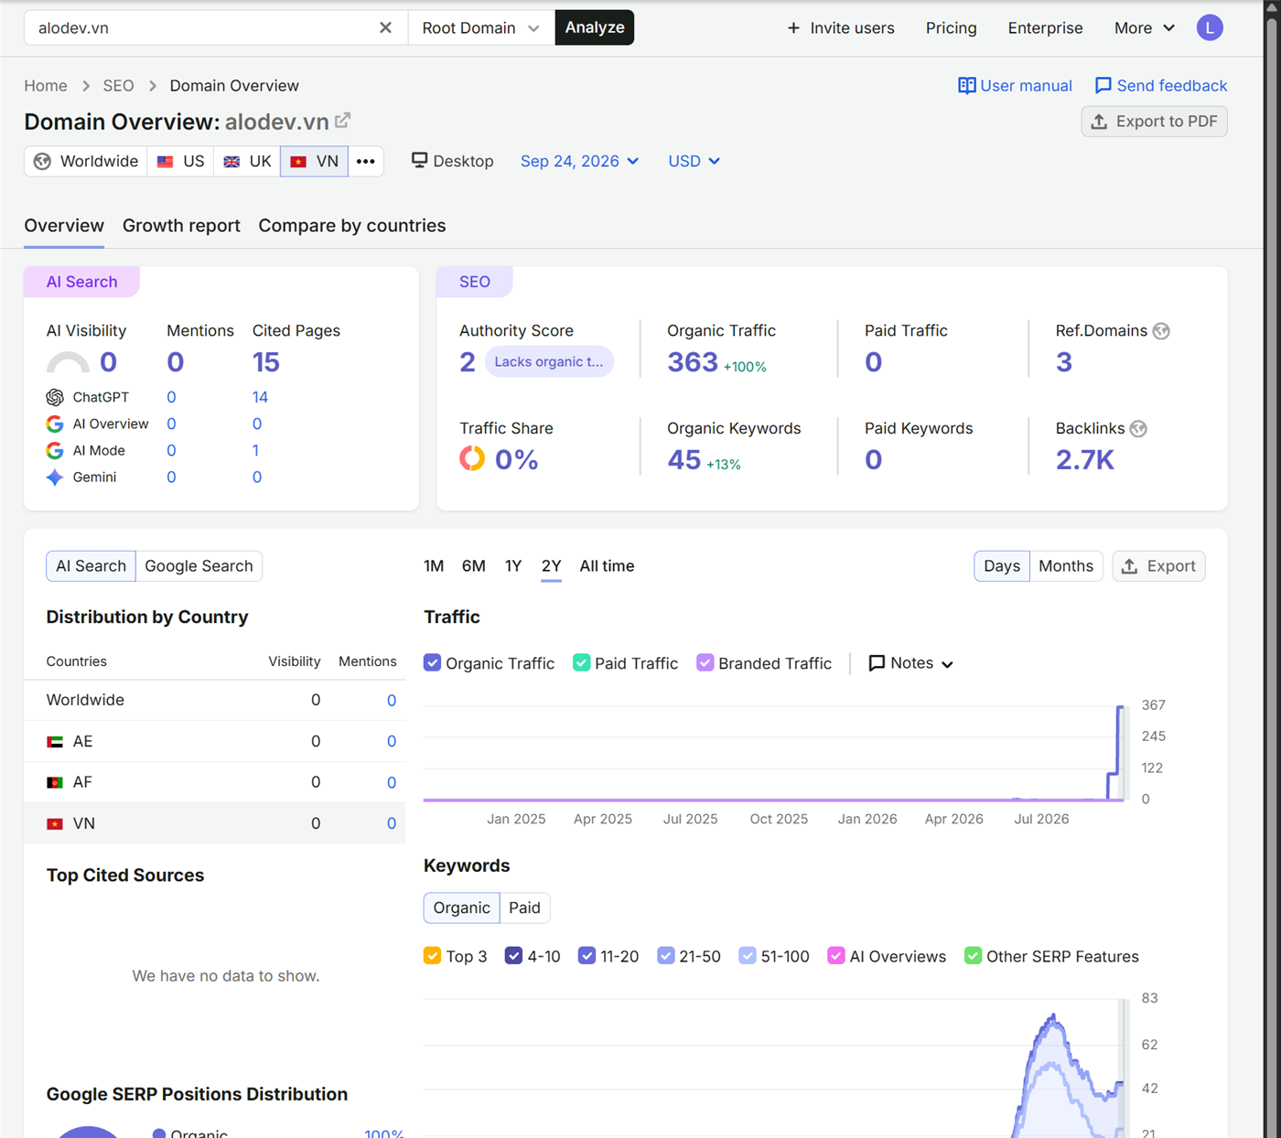Screen dimensions: 1281x1138
Task: Click the AI Visibility gauge icon
Action: 68,363
